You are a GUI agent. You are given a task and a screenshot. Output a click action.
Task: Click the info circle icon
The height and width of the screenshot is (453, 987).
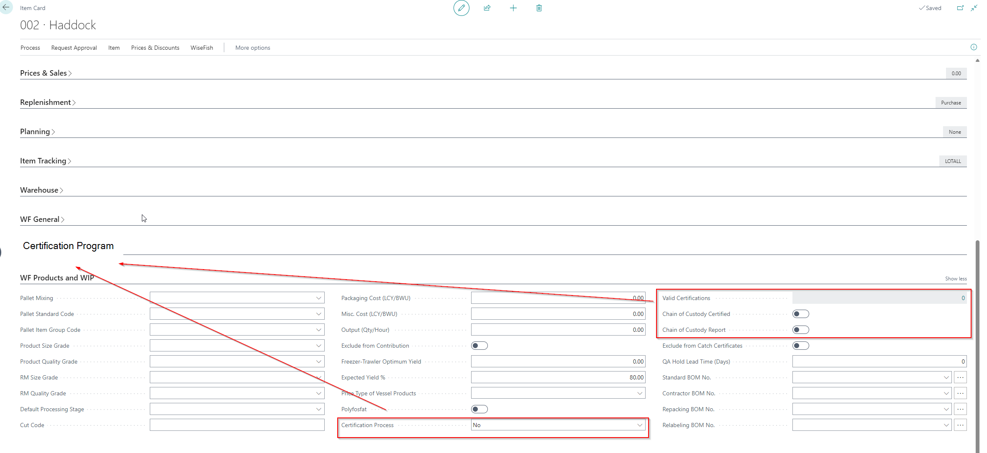974,47
